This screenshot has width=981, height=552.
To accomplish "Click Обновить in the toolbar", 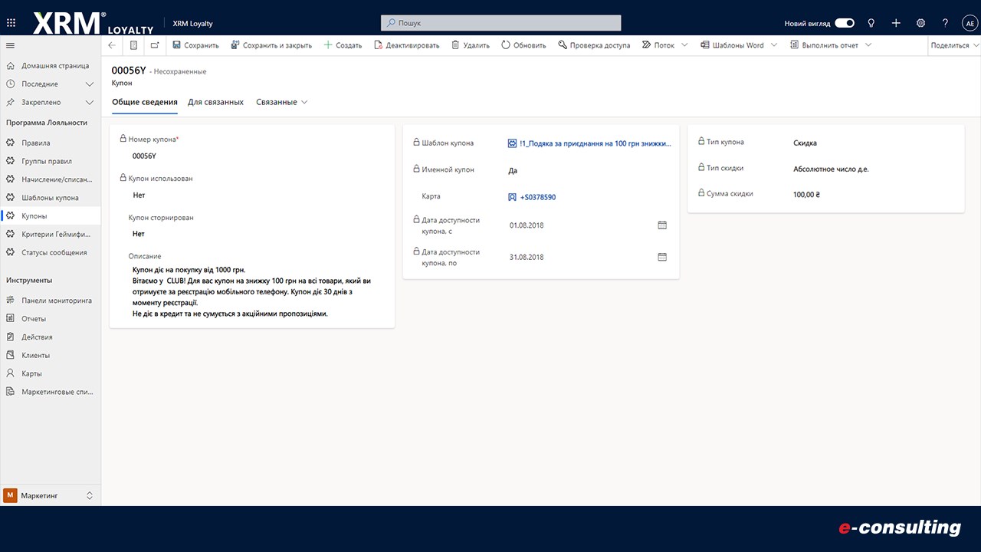I will (x=523, y=45).
